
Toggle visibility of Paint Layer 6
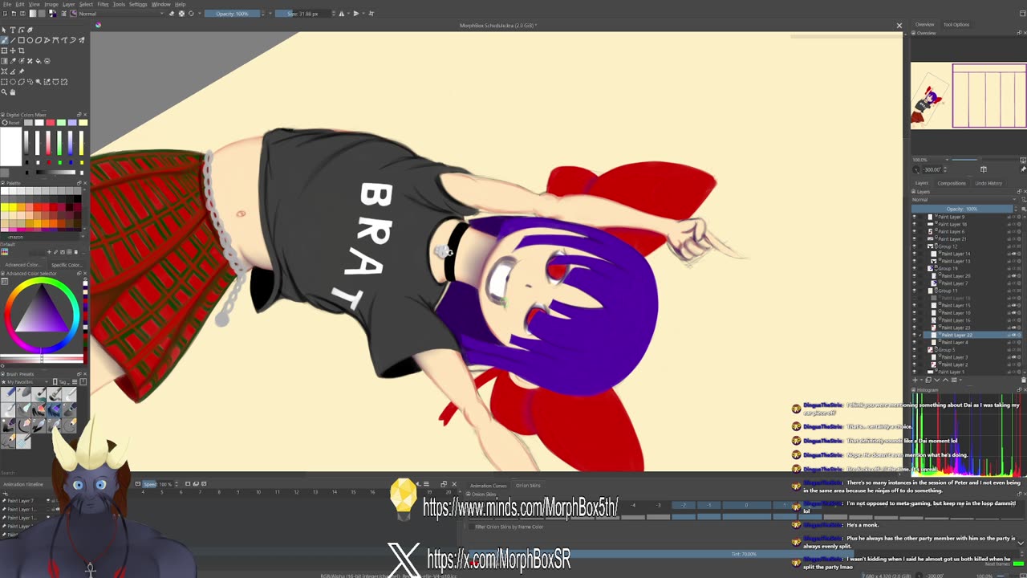(x=914, y=232)
